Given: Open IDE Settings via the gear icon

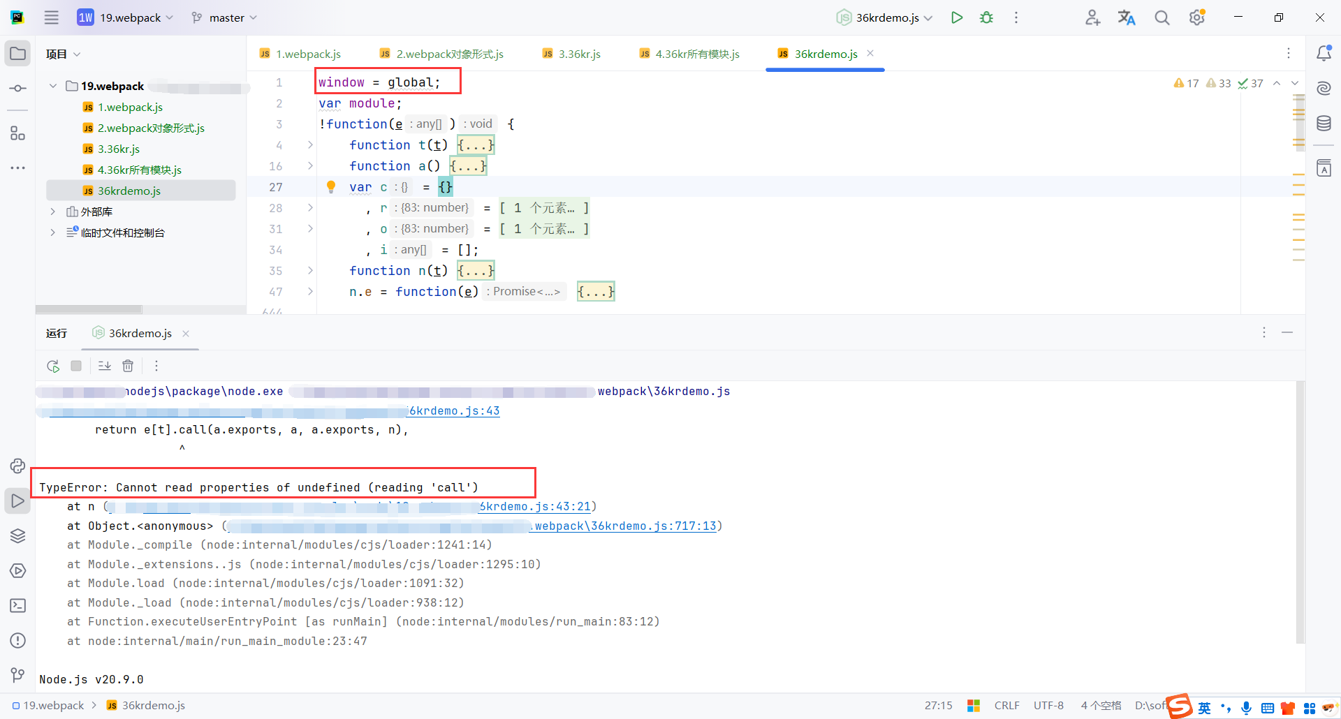Looking at the screenshot, I should [x=1196, y=17].
